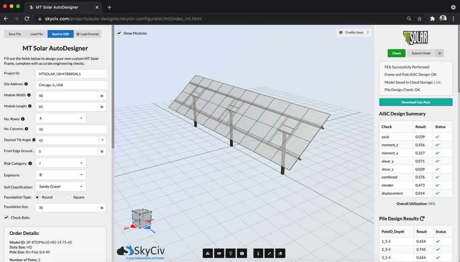Open a new browser tab

(109, 7)
